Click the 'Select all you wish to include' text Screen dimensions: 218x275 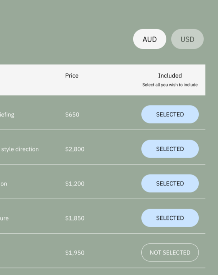(170, 85)
